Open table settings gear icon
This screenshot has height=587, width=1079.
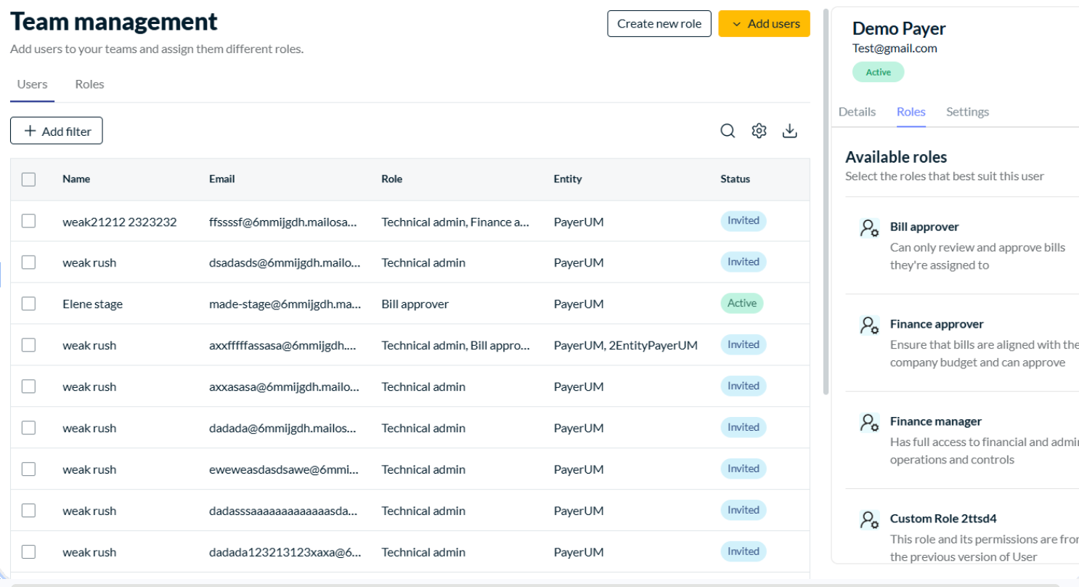[759, 131]
